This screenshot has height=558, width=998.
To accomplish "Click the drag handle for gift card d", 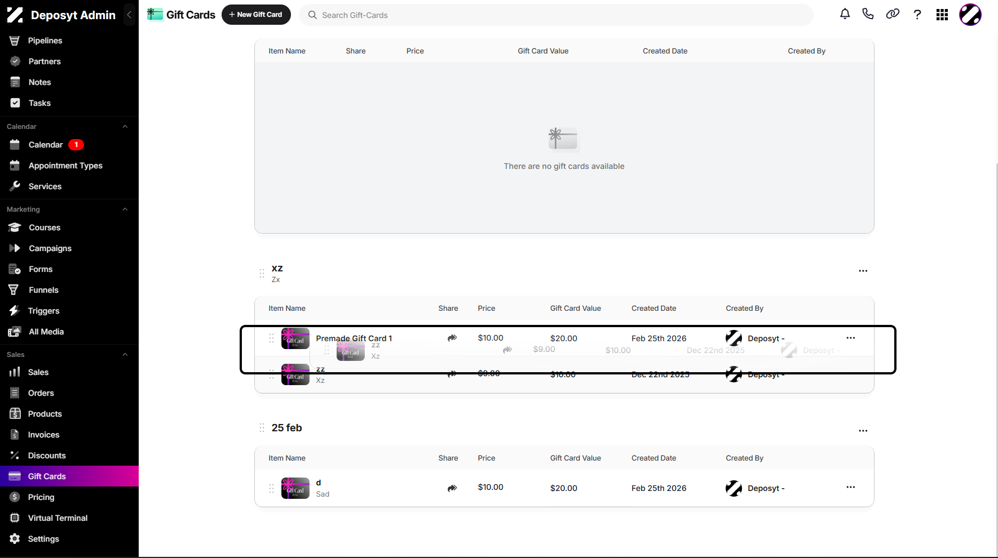I will tap(271, 488).
